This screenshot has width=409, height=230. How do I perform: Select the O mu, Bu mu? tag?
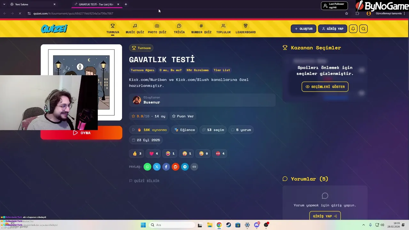coord(170,70)
